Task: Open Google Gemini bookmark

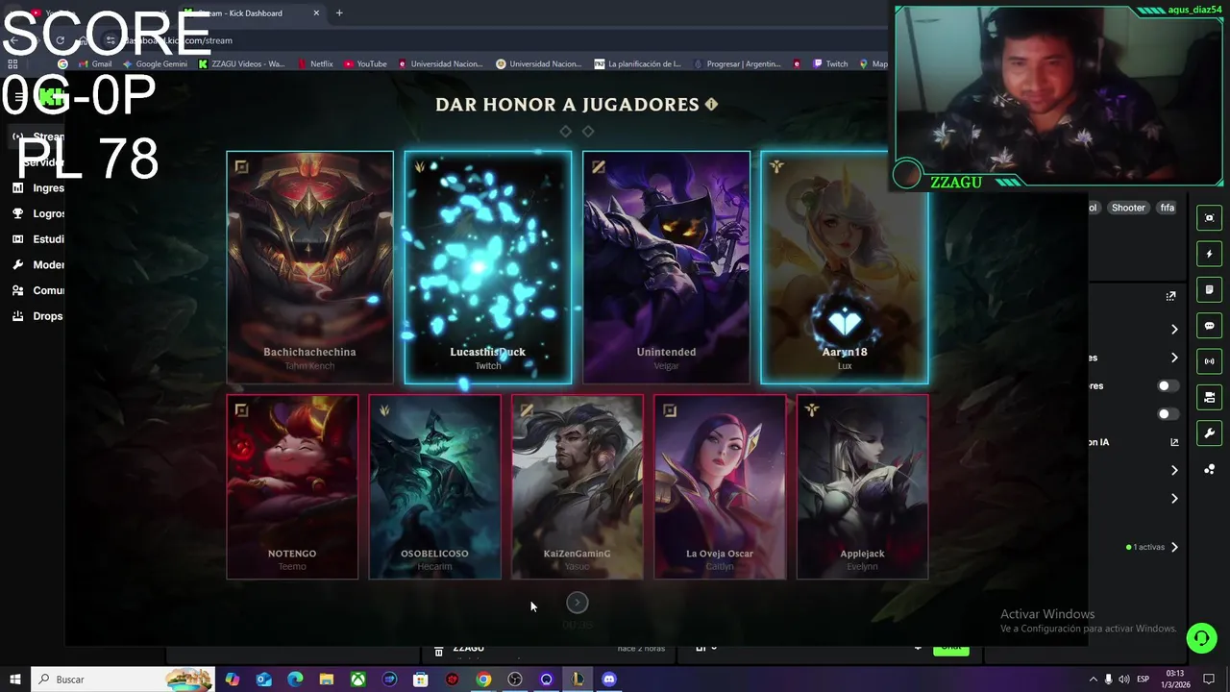Action: [x=155, y=64]
